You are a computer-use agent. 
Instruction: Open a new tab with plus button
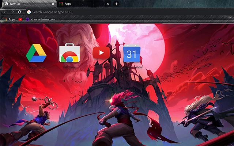pos(116,4)
